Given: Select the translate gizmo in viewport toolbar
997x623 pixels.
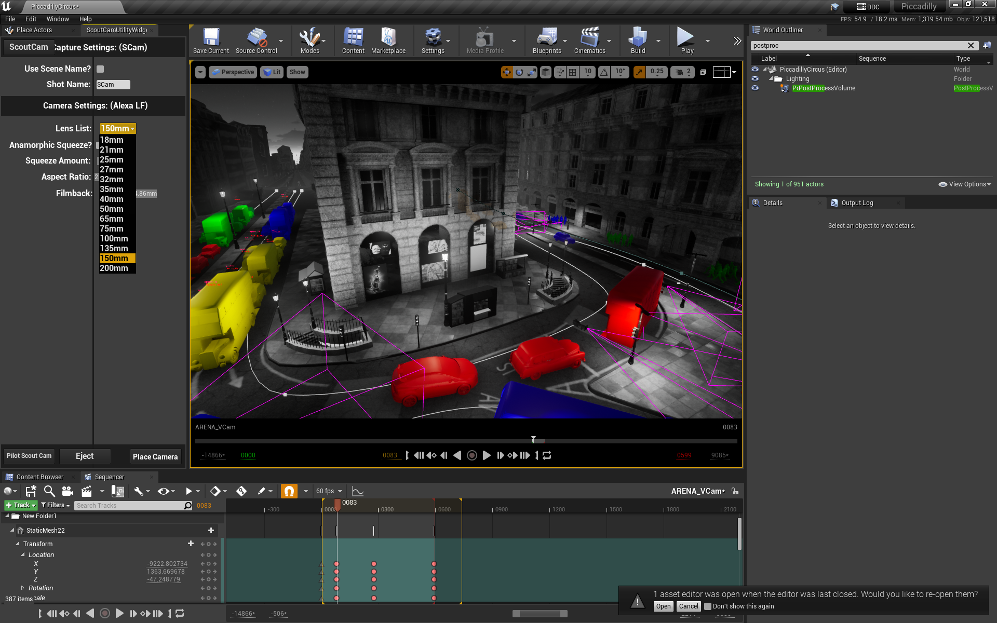Looking at the screenshot, I should [x=506, y=72].
